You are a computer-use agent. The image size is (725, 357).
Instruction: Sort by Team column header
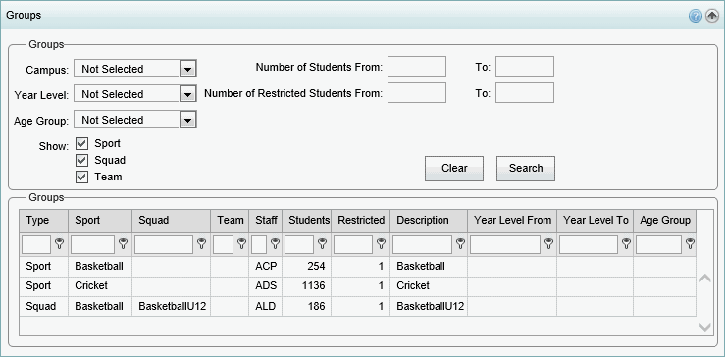pyautogui.click(x=230, y=221)
